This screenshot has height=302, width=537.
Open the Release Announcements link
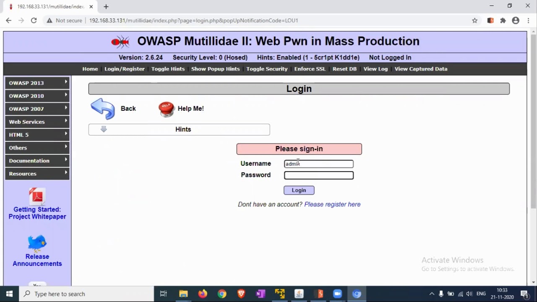[37, 260]
